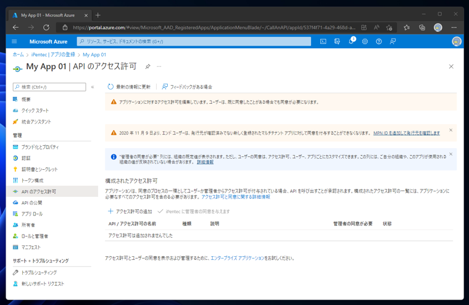Click the browser address bar URL
469x305 pixels.
[214, 28]
